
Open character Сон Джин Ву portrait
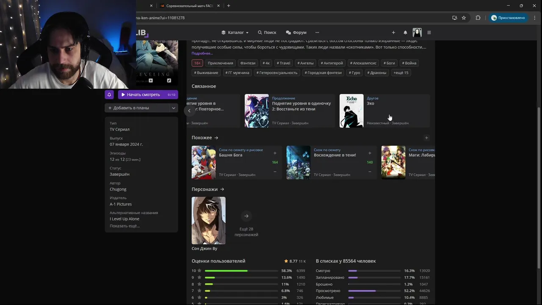pyautogui.click(x=208, y=220)
